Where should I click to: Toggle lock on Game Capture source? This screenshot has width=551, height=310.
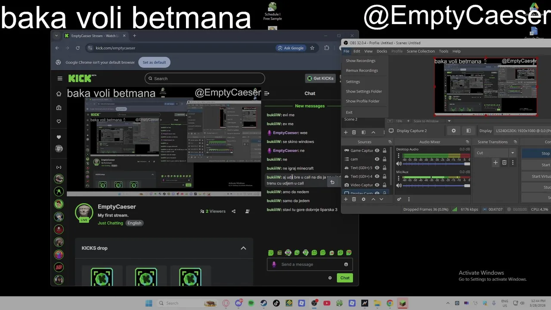click(384, 150)
